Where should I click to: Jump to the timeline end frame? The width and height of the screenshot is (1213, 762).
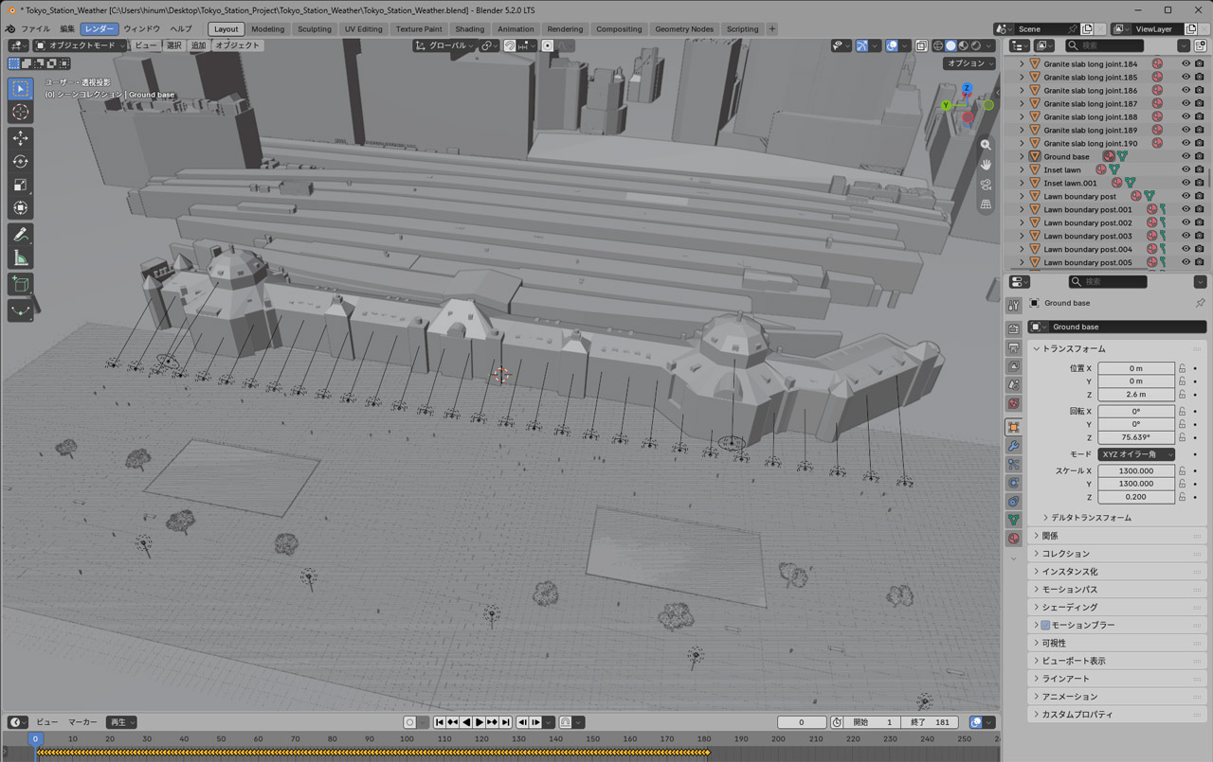click(507, 722)
